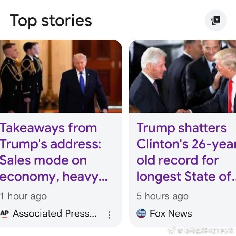Open the saved collections bookmark icon
This screenshot has width=236, height=236.
(216, 21)
